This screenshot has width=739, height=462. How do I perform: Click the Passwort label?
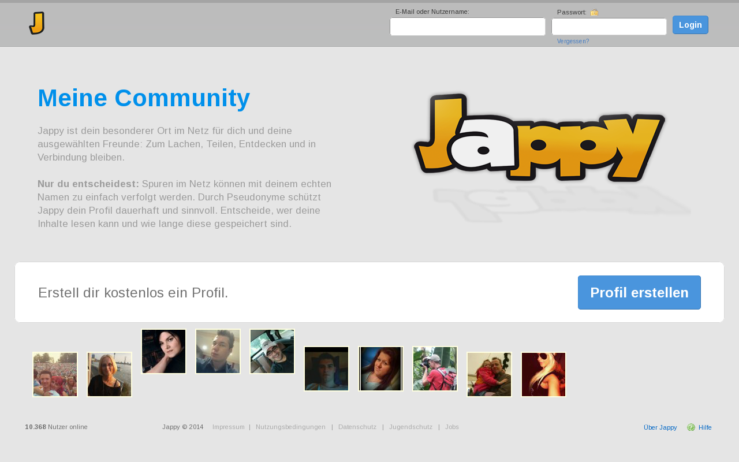tap(572, 12)
